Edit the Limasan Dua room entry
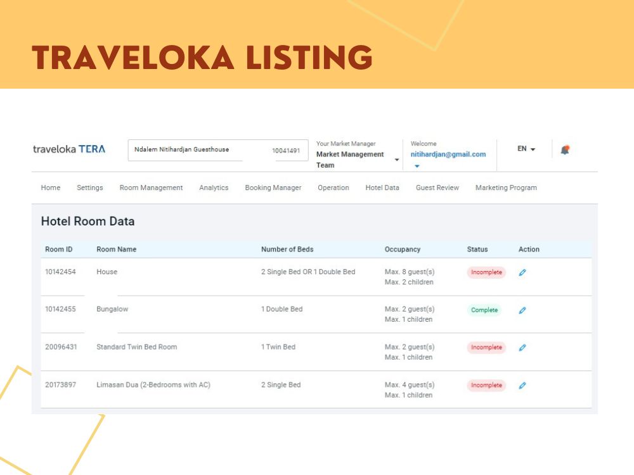The width and height of the screenshot is (634, 475). 522,385
